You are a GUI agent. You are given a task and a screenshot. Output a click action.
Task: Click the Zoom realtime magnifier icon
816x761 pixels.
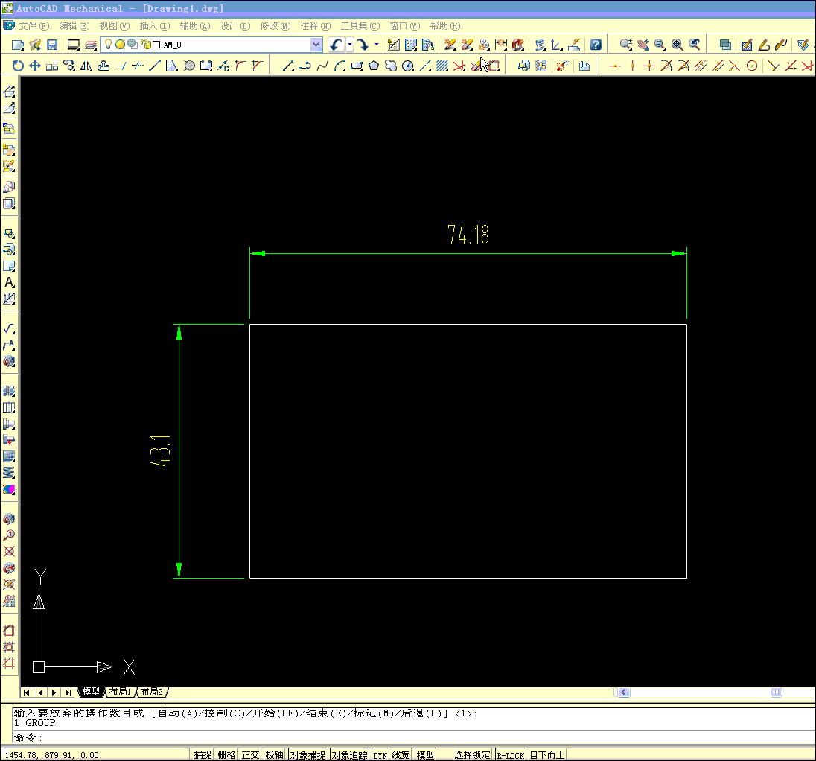pos(626,45)
